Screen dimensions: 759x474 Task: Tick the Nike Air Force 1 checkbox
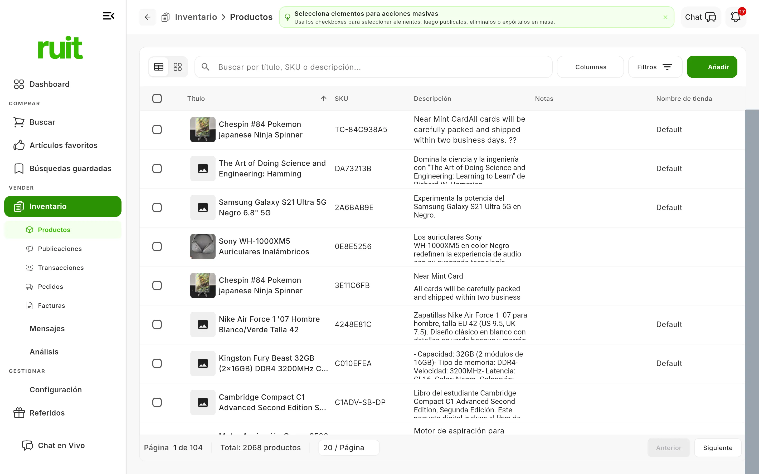157,324
